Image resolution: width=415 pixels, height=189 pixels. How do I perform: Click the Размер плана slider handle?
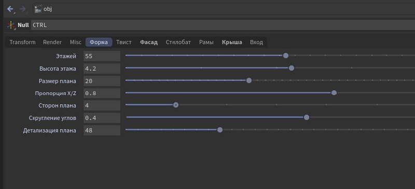coord(249,80)
